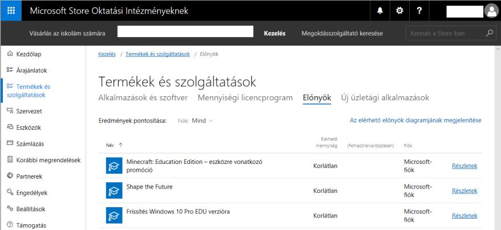Open Vásárlás az iskolám számára menu

coord(67,34)
